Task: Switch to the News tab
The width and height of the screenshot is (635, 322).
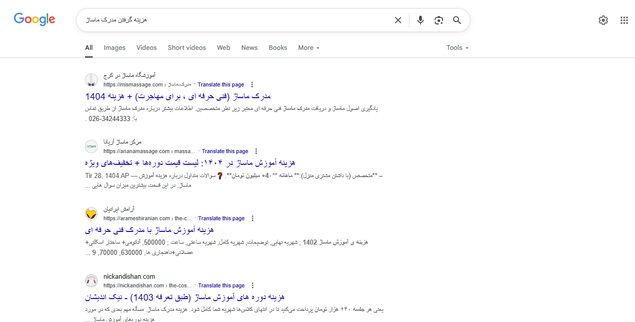Action: [x=250, y=48]
